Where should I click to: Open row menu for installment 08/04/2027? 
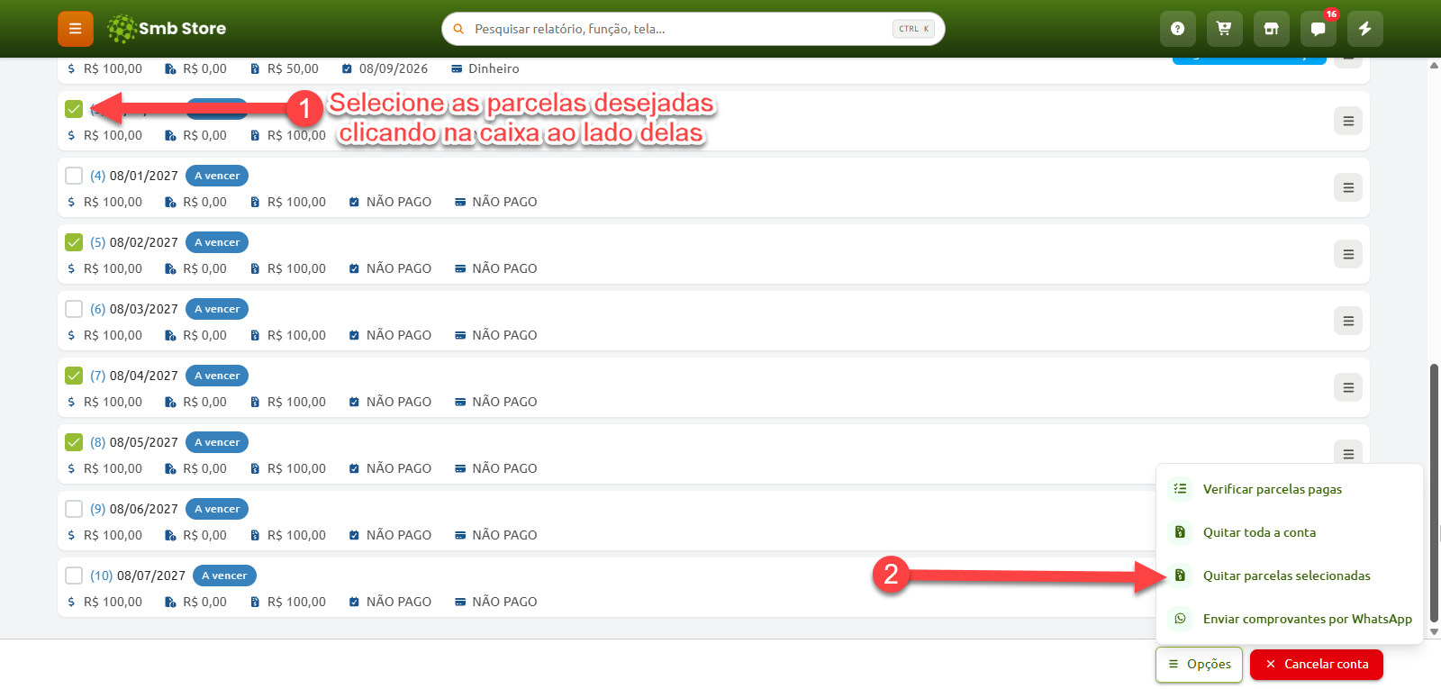[1348, 387]
